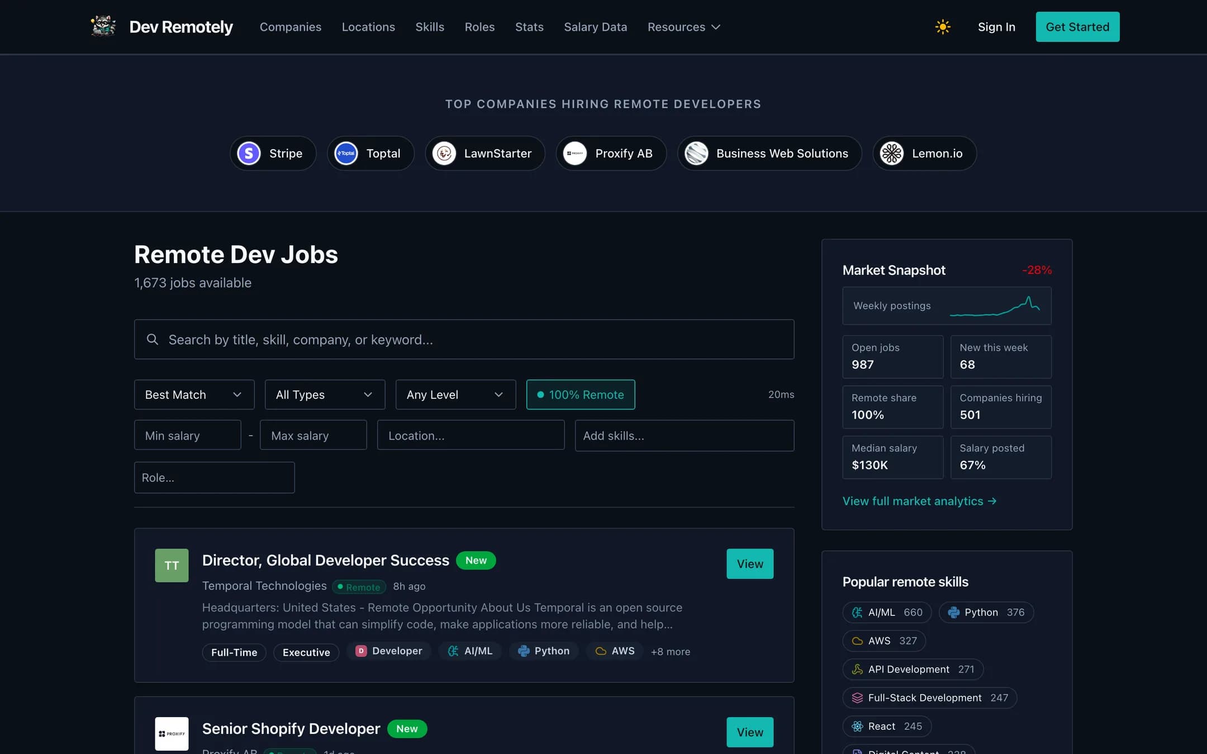Click the Open jobs 987 stat card

(x=892, y=356)
